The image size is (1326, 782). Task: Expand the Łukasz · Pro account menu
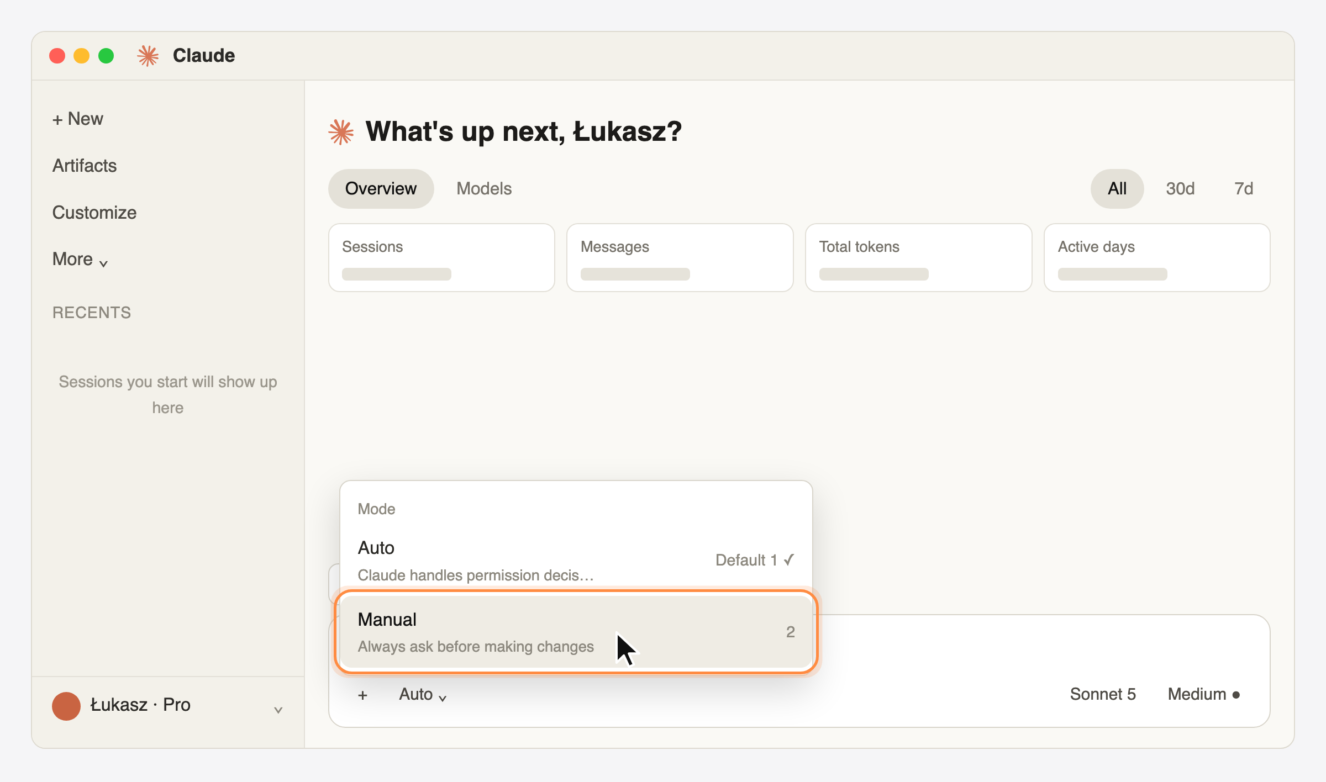point(168,706)
